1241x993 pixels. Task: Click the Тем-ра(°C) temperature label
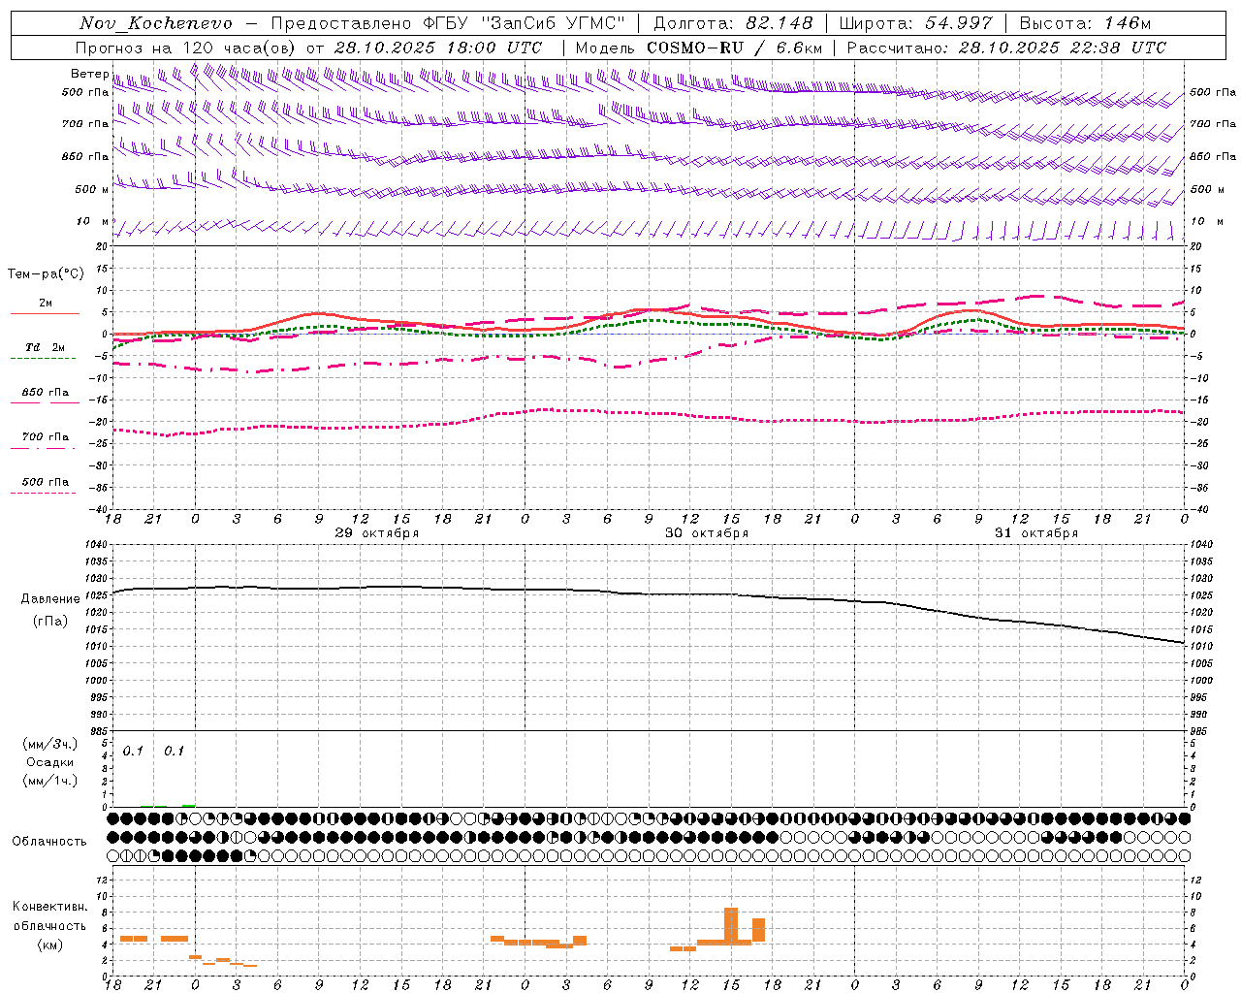(x=46, y=274)
